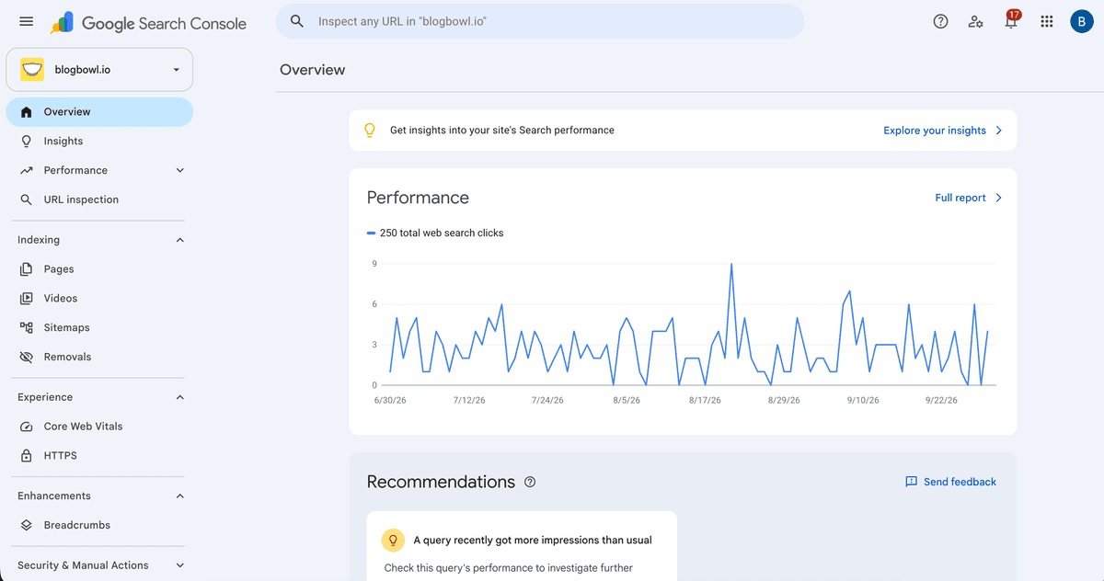
Task: Click the Send feedback link
Action: point(960,482)
